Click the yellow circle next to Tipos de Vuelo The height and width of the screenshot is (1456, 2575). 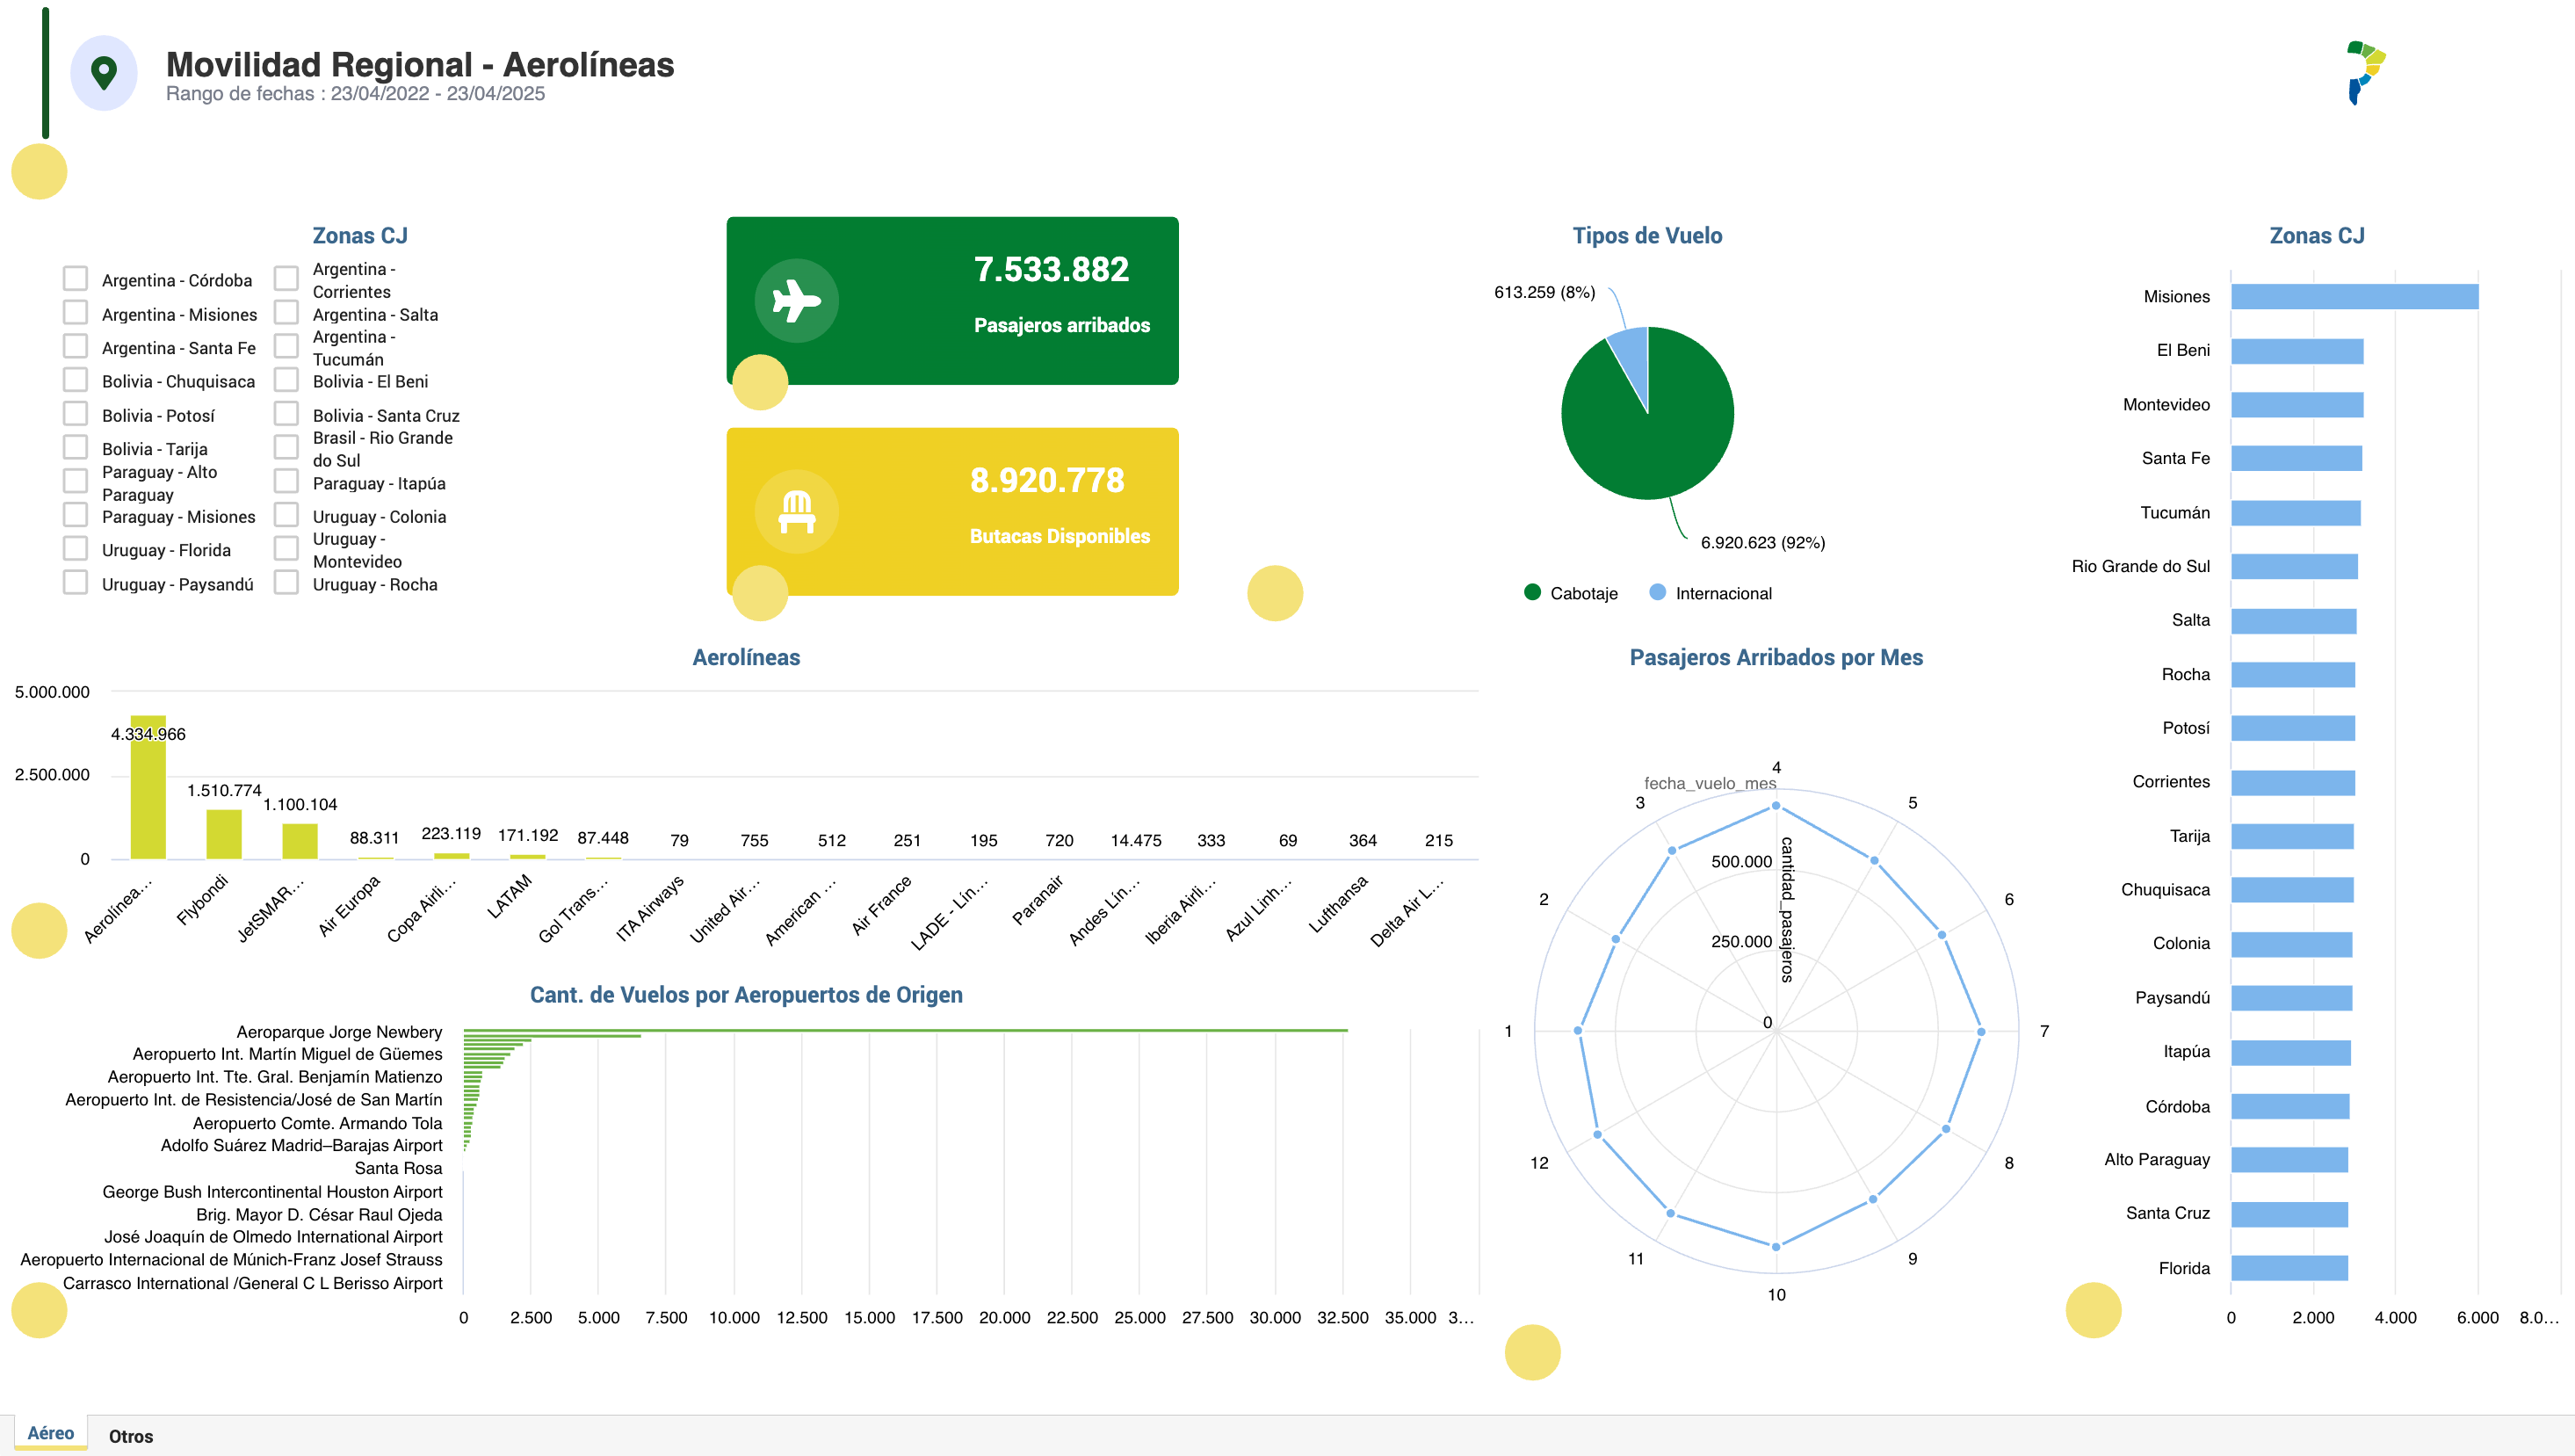(x=1275, y=593)
